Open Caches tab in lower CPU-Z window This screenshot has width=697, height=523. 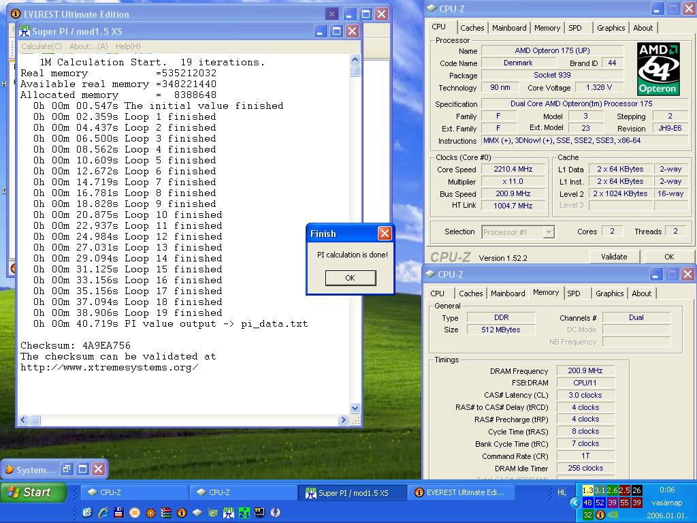pyautogui.click(x=471, y=294)
